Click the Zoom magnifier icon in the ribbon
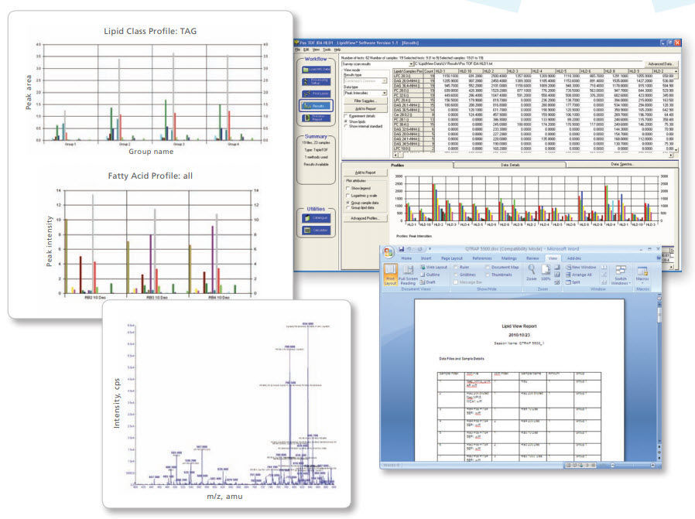 [530, 271]
